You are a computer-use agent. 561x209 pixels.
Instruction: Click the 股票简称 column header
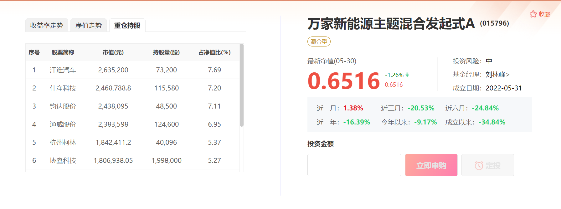63,52
